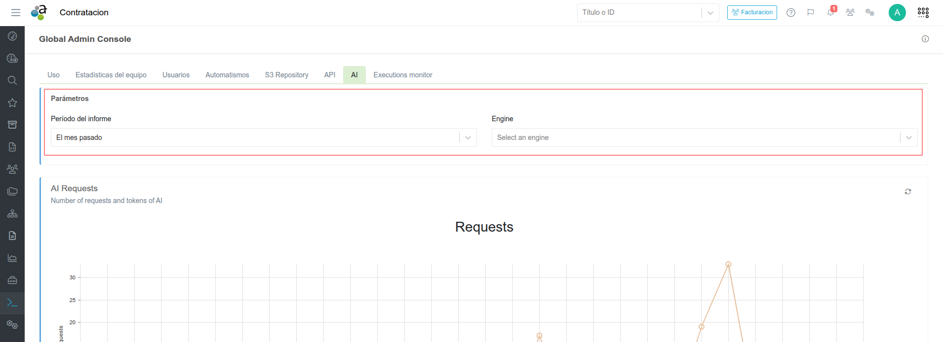Open the help question mark icon
Image resolution: width=943 pixels, height=342 pixels.
click(791, 13)
